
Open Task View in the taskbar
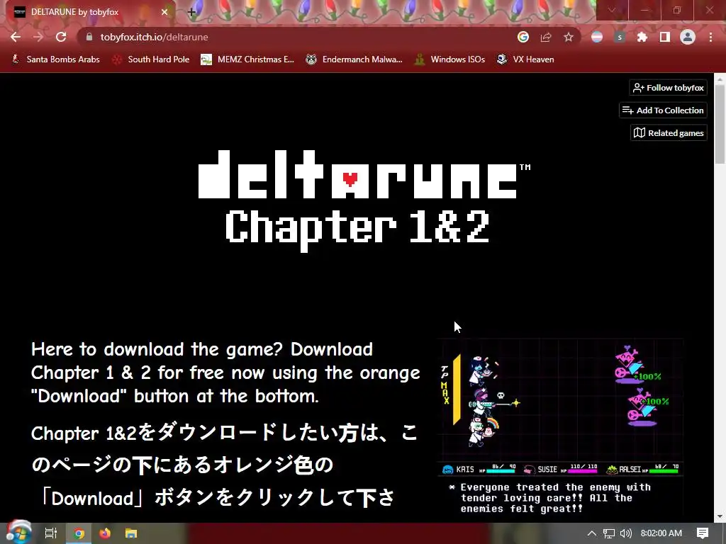[x=51, y=533]
